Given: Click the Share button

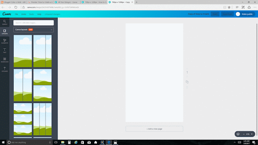Looking at the screenshot, I should point(215,14).
